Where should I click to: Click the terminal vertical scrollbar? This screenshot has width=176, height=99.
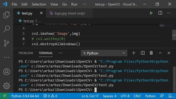tap(174, 79)
